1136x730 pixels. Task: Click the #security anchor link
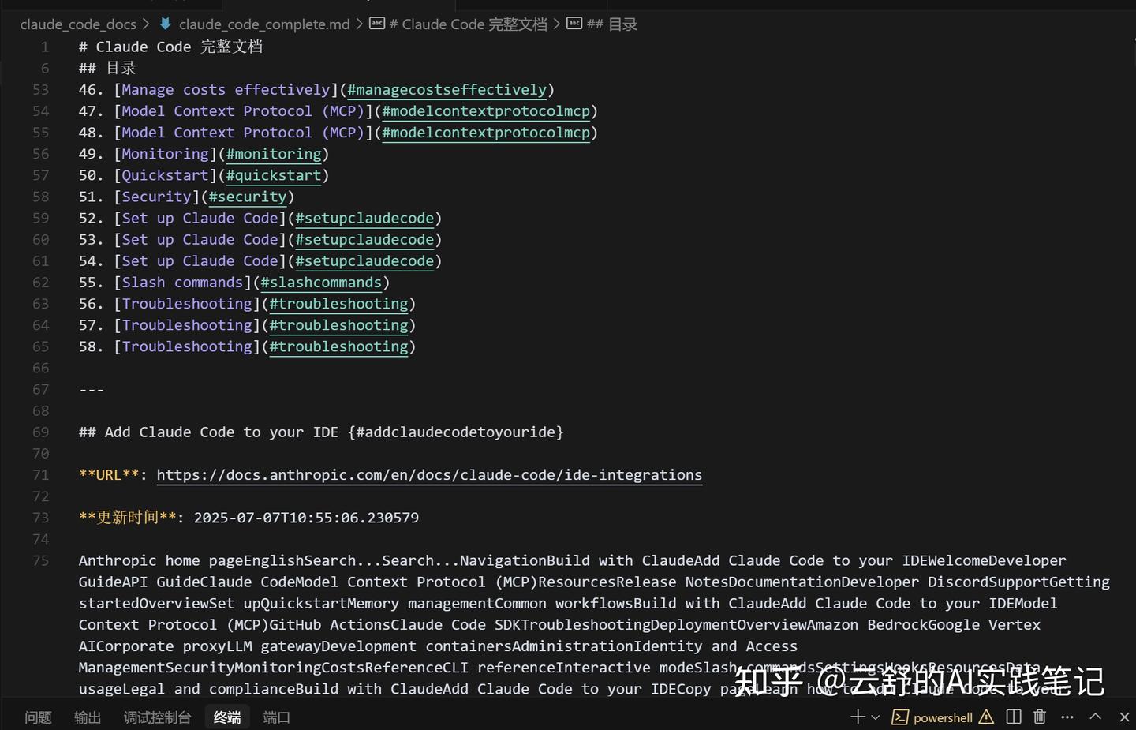coord(248,197)
